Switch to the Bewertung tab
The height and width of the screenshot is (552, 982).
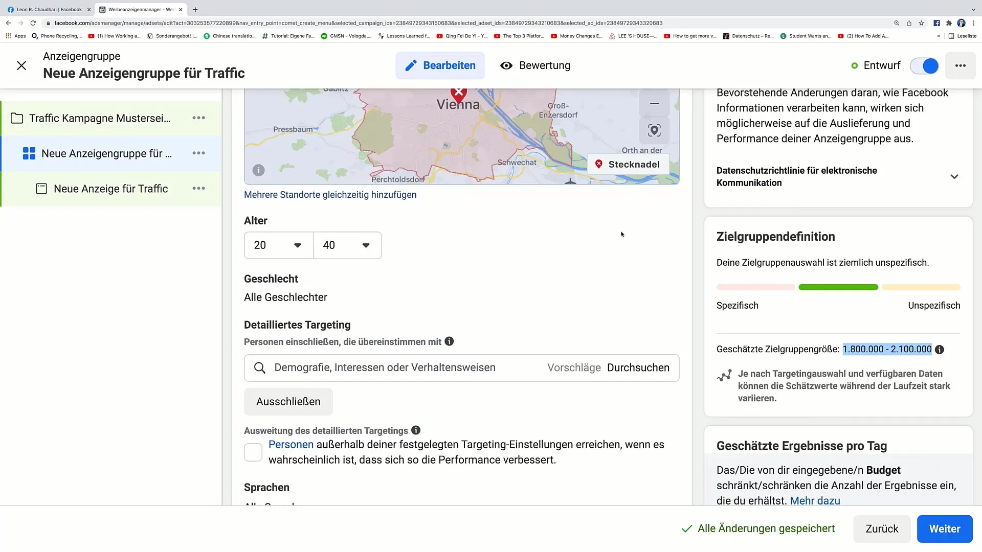pyautogui.click(x=535, y=65)
